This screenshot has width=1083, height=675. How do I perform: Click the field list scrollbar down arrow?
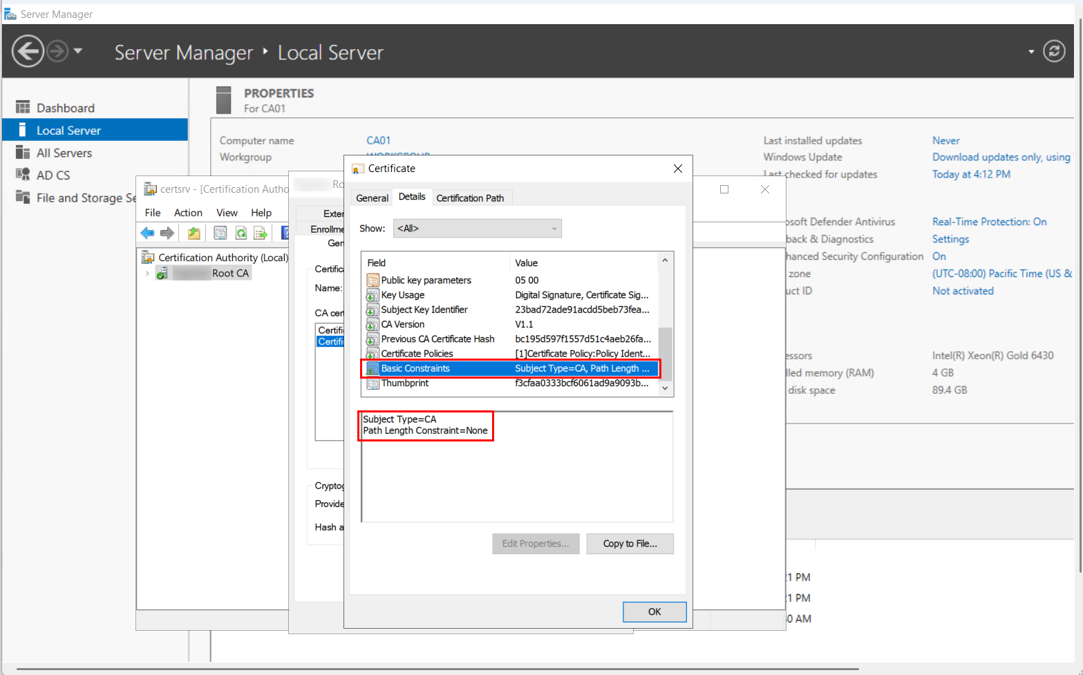coord(665,388)
